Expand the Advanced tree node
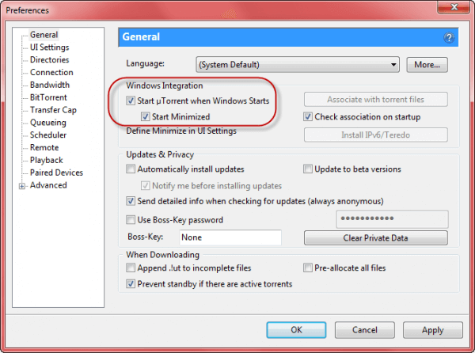 pos(22,186)
